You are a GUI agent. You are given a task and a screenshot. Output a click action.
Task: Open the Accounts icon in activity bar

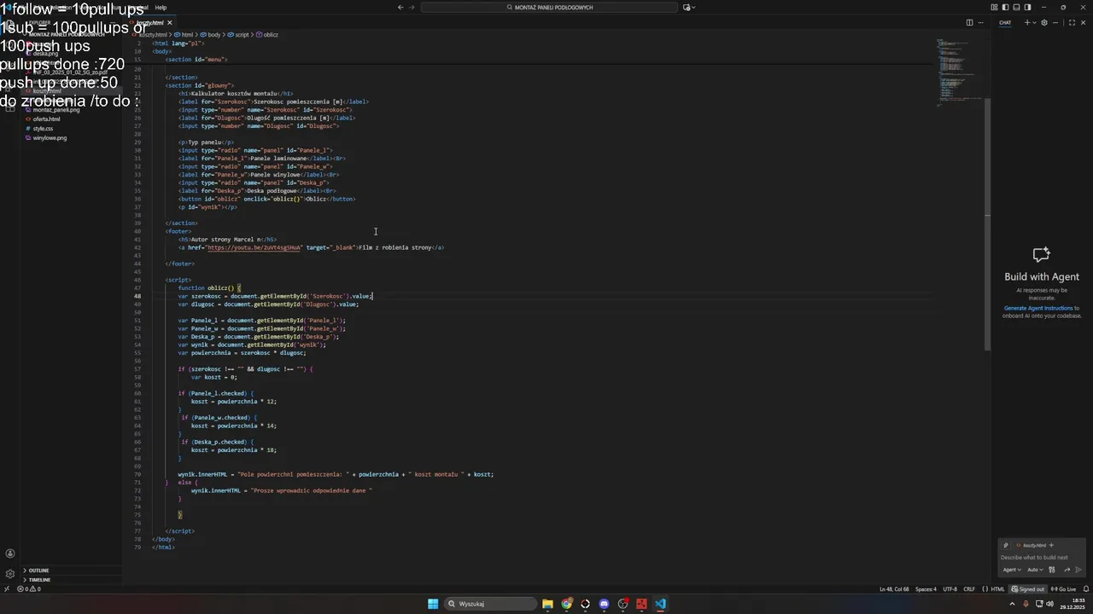point(10,554)
